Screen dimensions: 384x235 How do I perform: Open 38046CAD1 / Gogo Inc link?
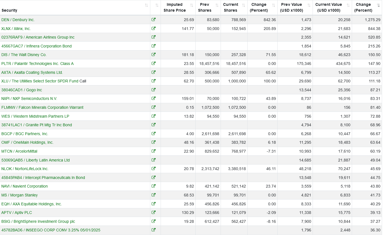point(22,90)
